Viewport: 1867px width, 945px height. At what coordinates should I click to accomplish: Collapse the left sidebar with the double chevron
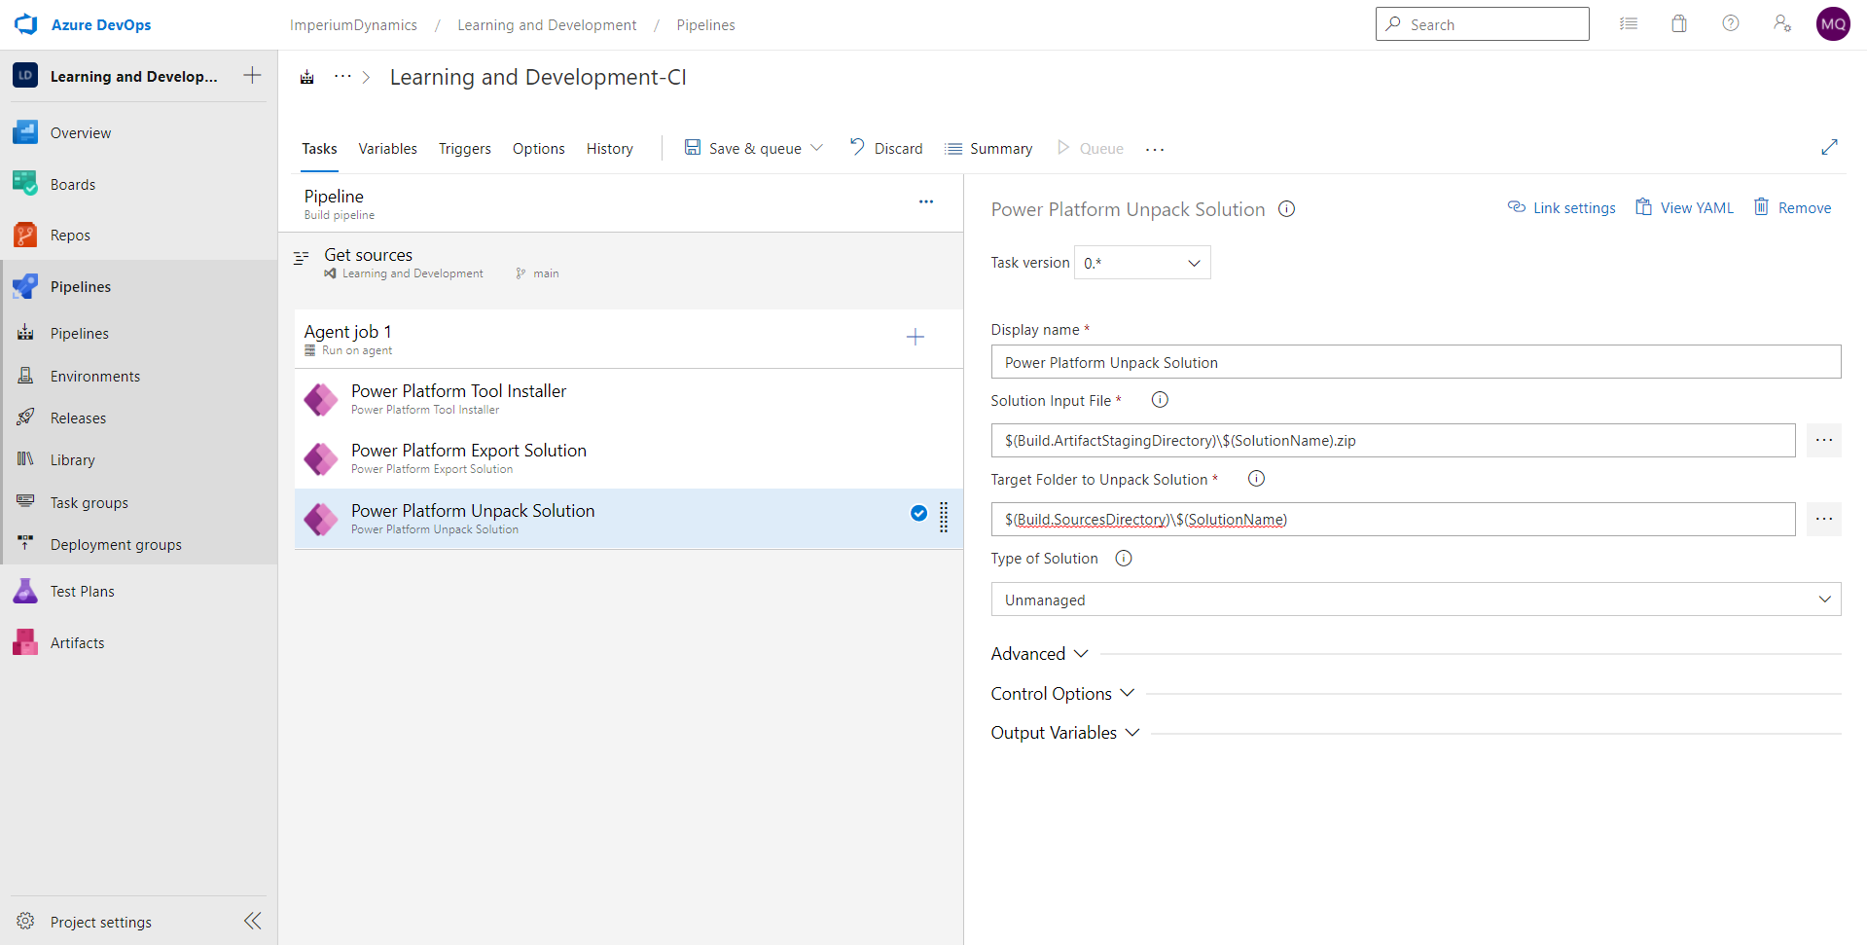(252, 921)
